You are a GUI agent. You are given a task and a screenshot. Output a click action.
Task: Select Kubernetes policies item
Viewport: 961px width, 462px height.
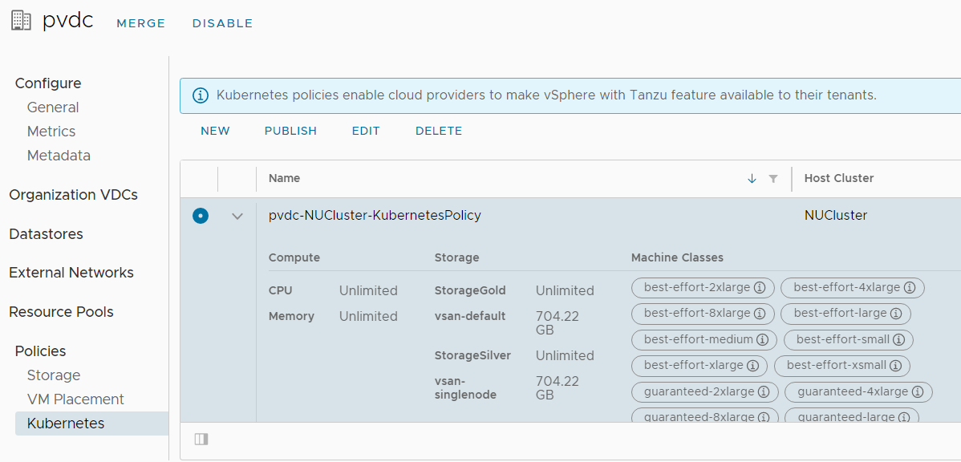(92, 423)
